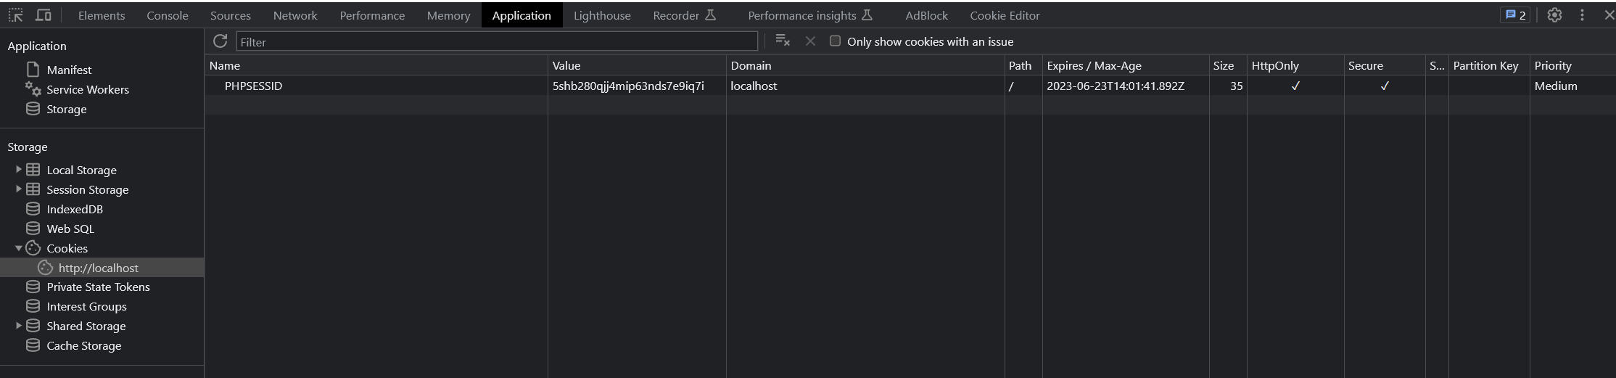Open the DevTools three-dot menu
The width and height of the screenshot is (1616, 378).
point(1582,15)
